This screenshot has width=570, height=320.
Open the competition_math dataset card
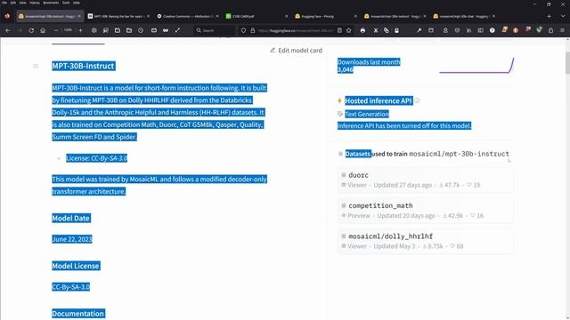click(x=426, y=211)
